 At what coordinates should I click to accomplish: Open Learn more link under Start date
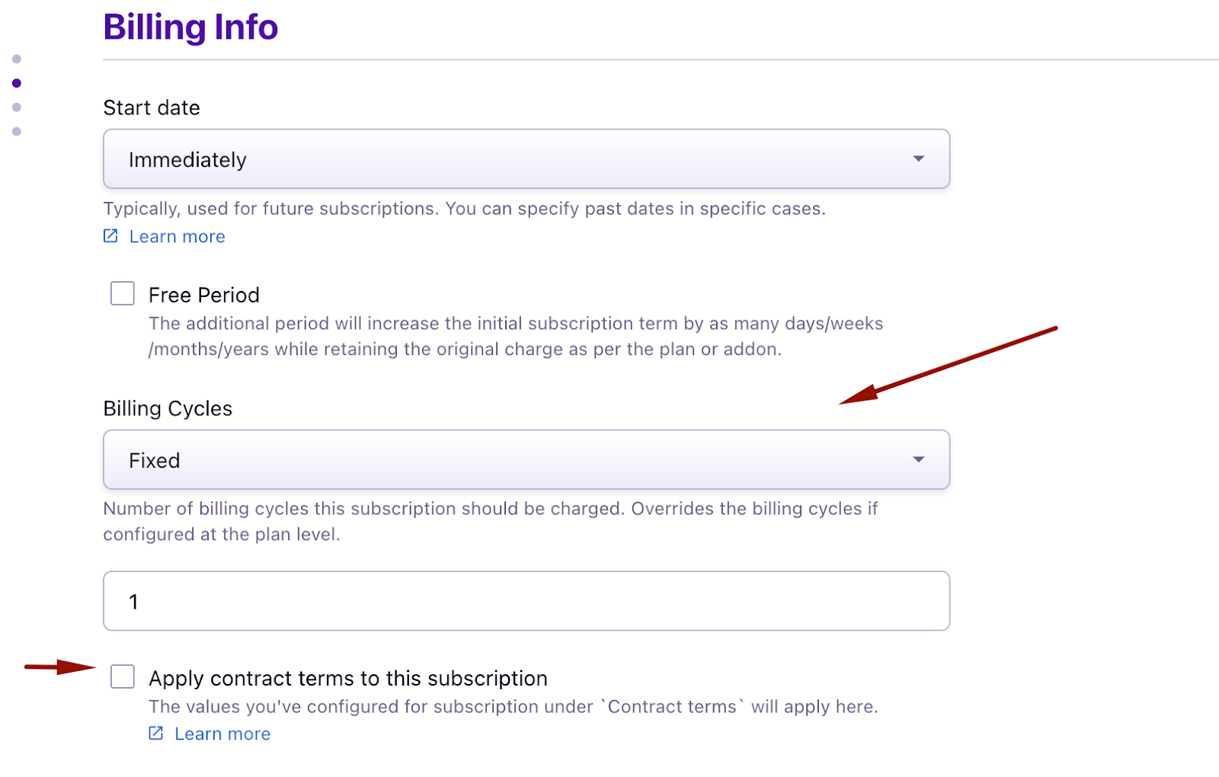[177, 237]
